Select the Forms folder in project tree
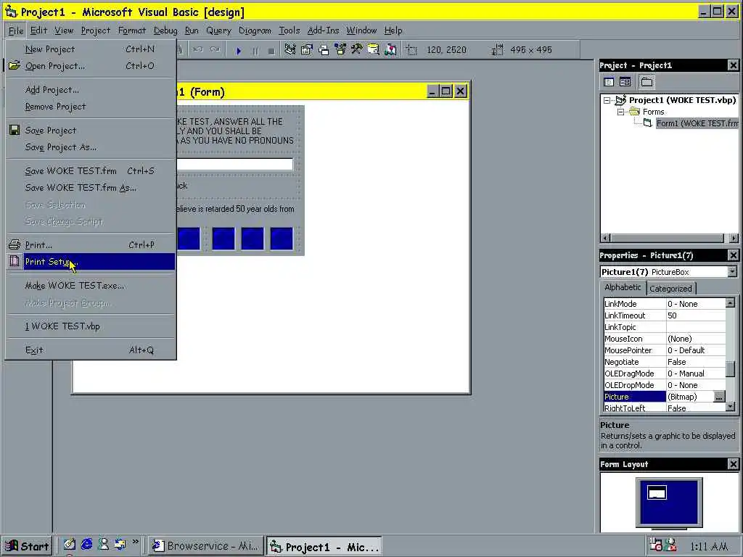The height and width of the screenshot is (557, 743). [654, 112]
